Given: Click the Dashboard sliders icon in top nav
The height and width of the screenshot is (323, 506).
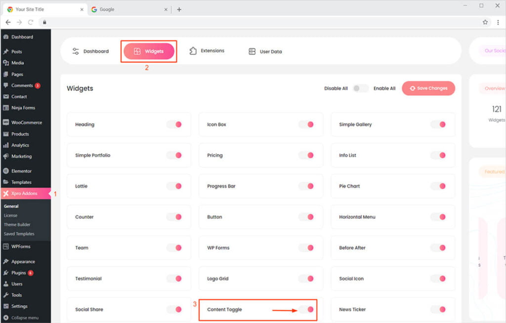Looking at the screenshot, I should click(76, 51).
